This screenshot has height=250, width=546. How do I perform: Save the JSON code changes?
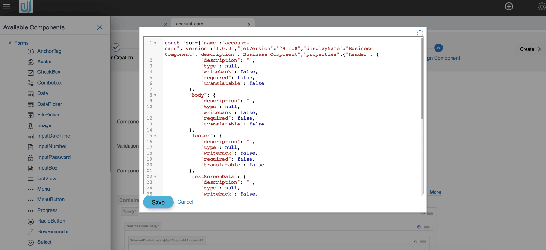[x=158, y=202]
